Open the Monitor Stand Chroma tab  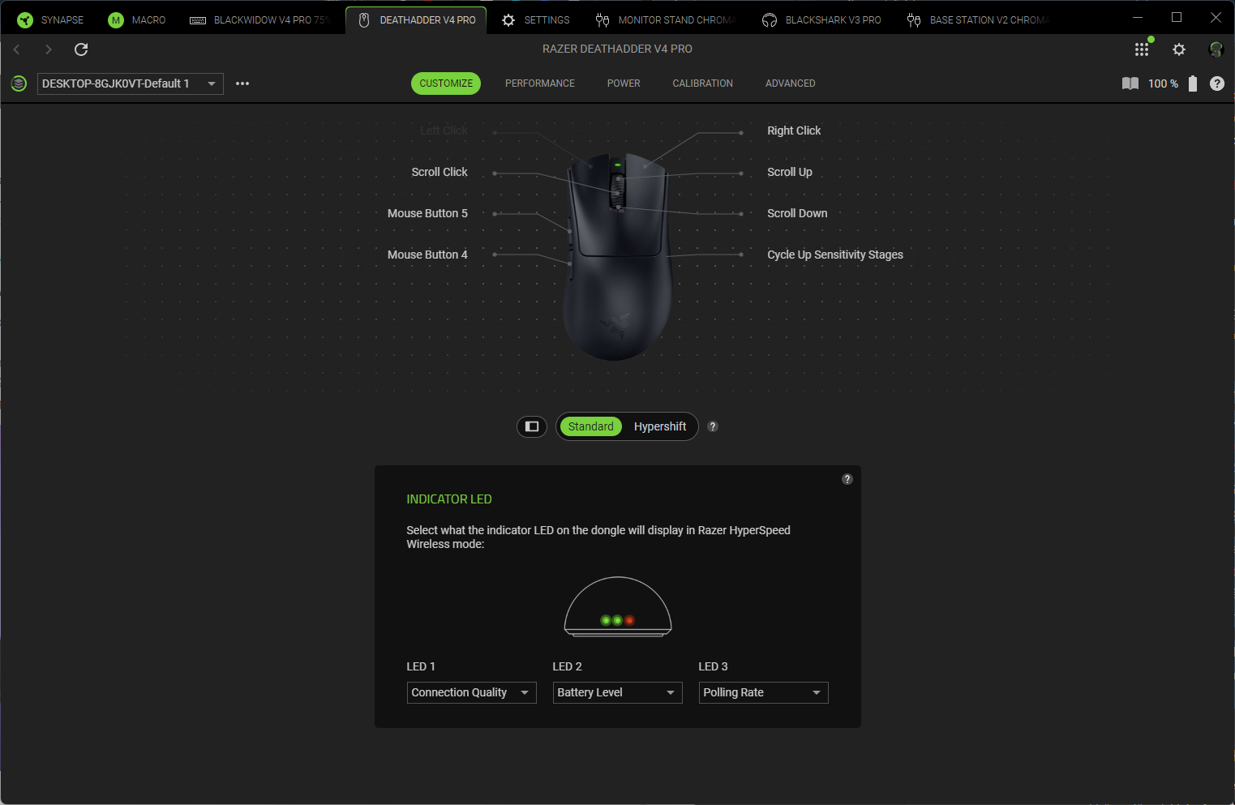[666, 20]
